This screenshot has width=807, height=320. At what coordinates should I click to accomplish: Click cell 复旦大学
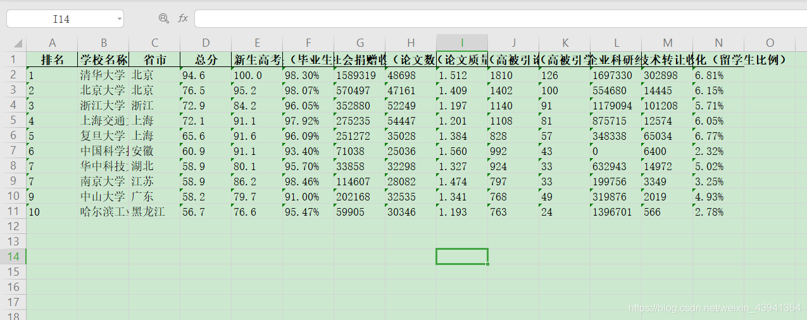[103, 135]
